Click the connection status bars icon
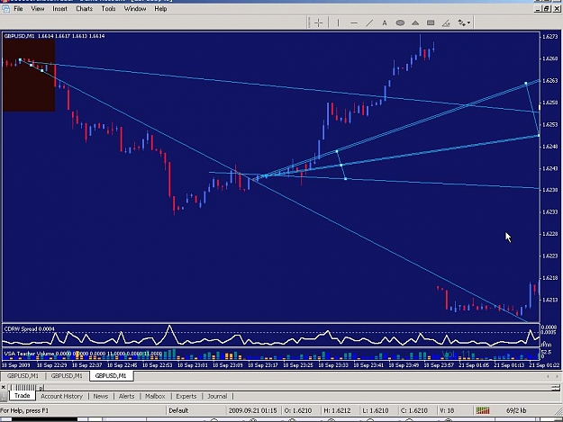Screen dimensions: 563x422 (483, 410)
